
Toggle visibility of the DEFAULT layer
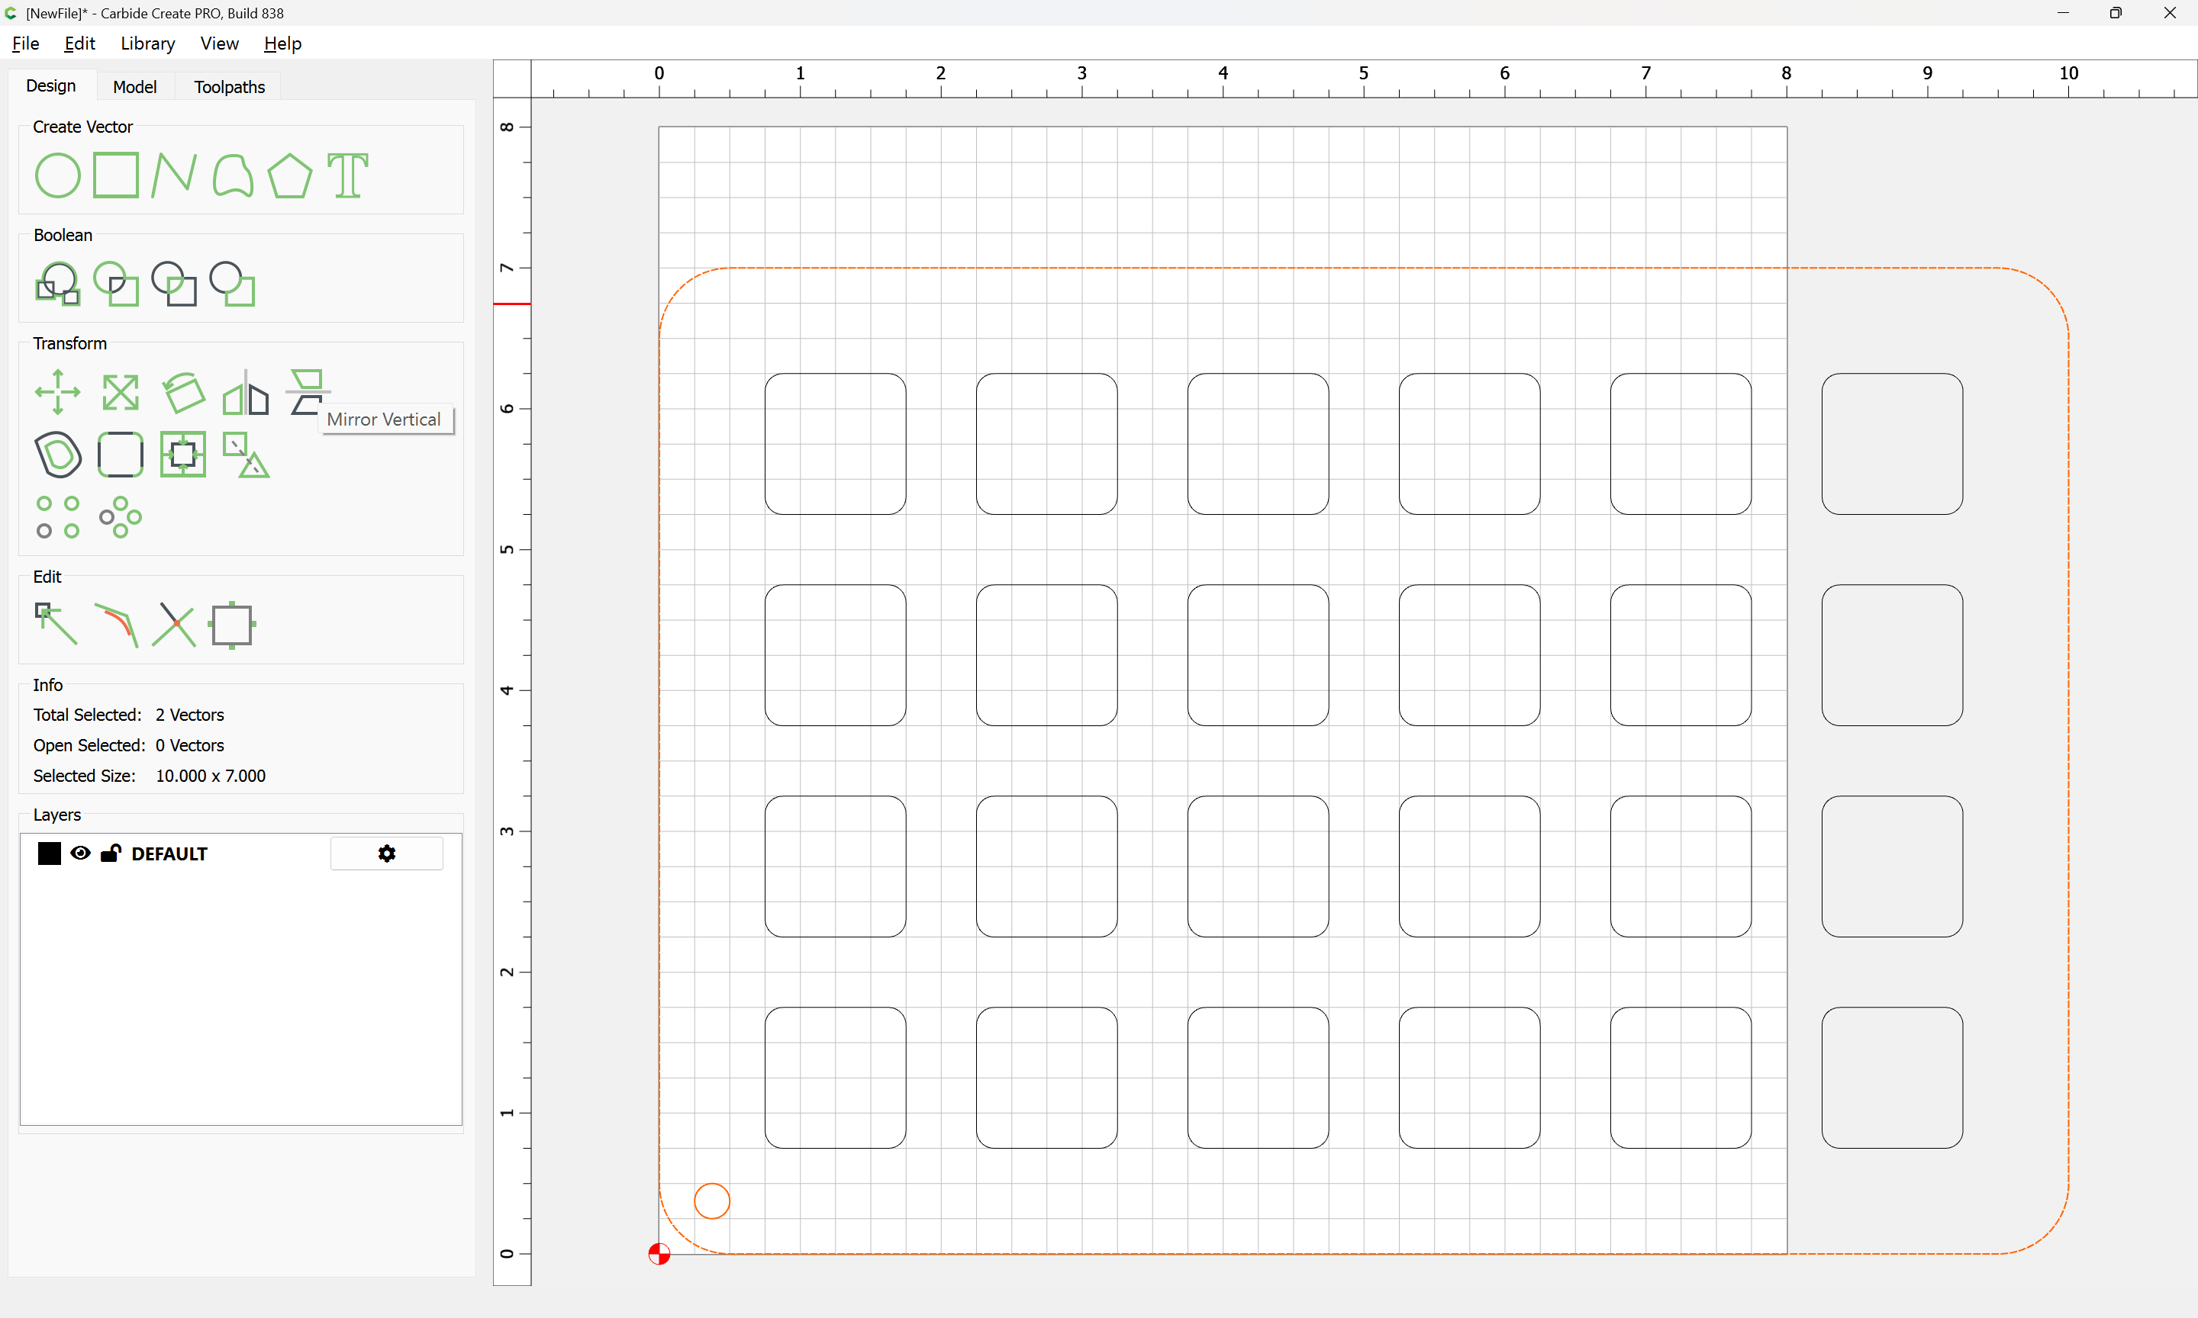(80, 853)
